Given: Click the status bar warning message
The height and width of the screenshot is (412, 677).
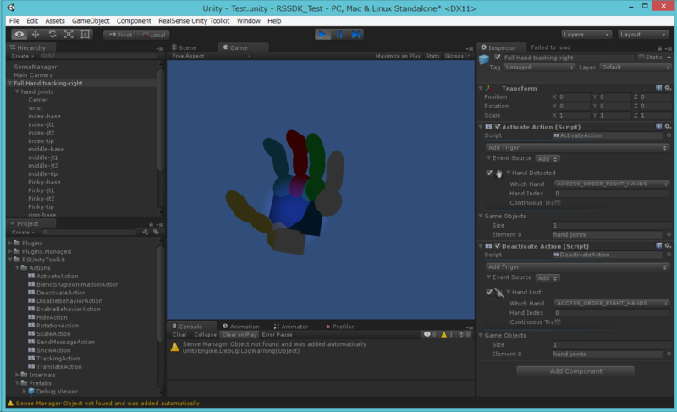Looking at the screenshot, I should 107,403.
